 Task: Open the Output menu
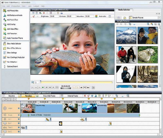pos(36,6)
